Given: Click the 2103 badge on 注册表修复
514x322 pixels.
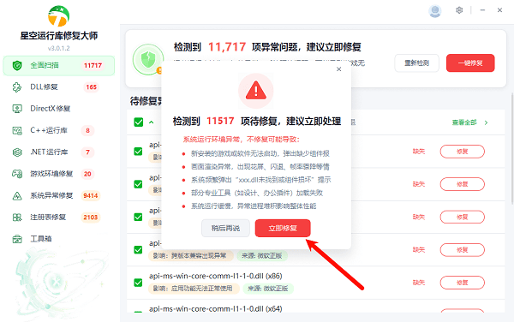Looking at the screenshot, I should coord(91,218).
